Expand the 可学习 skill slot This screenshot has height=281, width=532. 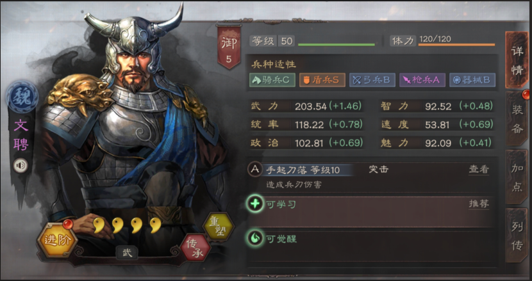[x=370, y=212]
